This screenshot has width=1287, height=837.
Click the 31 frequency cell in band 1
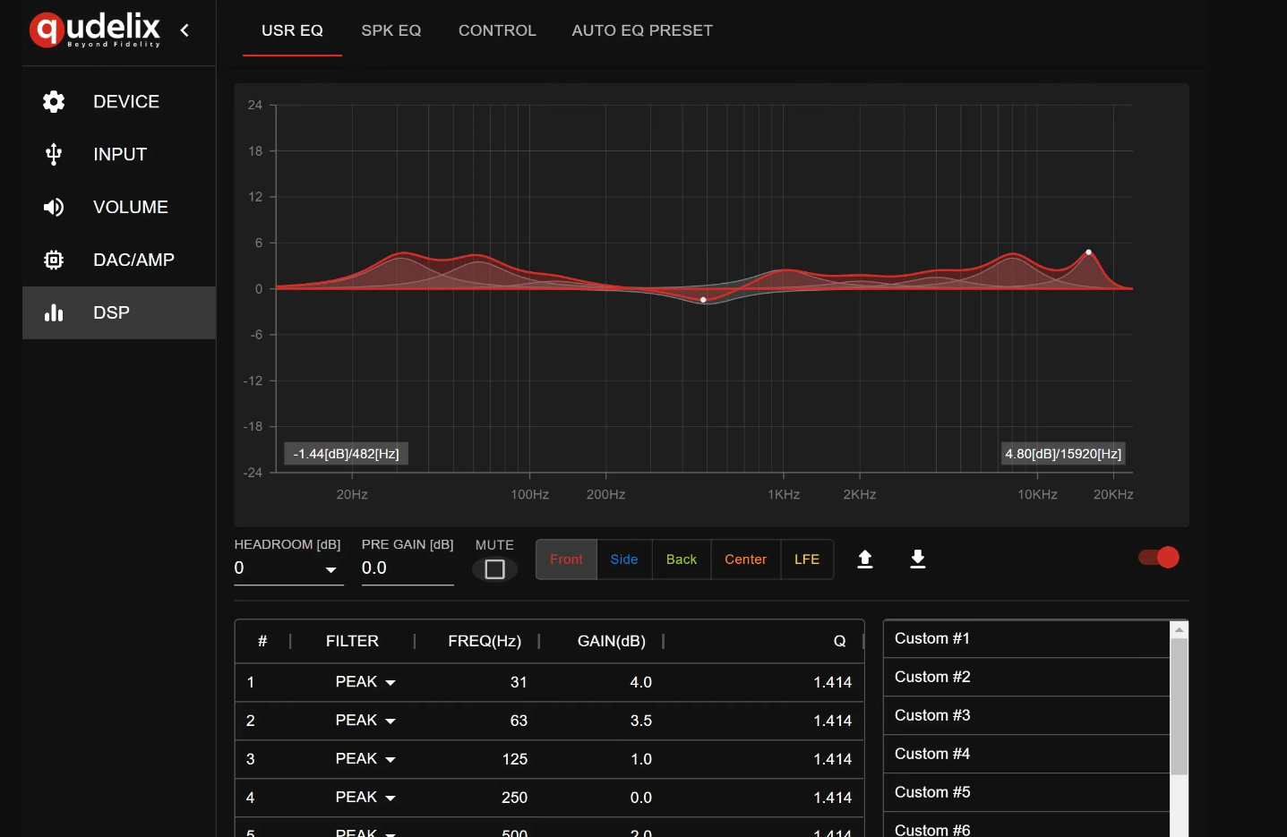coord(519,682)
